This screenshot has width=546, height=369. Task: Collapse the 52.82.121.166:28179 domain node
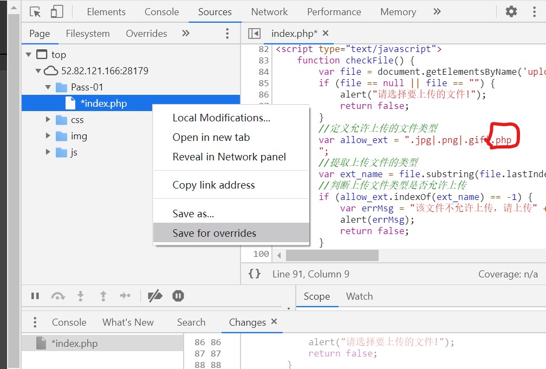tap(38, 71)
